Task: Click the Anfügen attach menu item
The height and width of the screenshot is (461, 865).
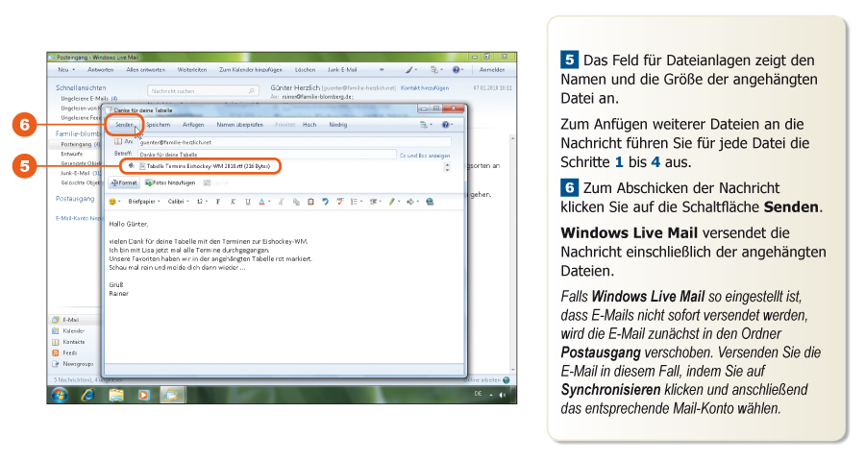Action: [x=193, y=125]
